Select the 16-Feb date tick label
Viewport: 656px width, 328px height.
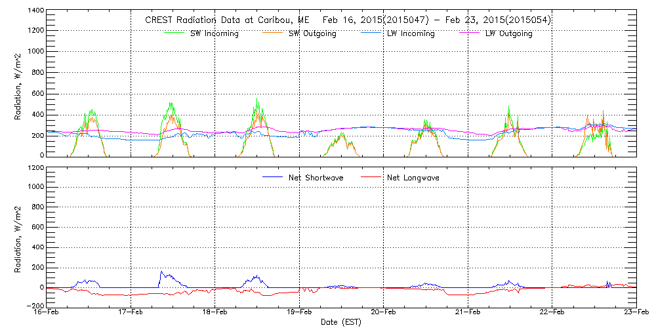coord(47,313)
